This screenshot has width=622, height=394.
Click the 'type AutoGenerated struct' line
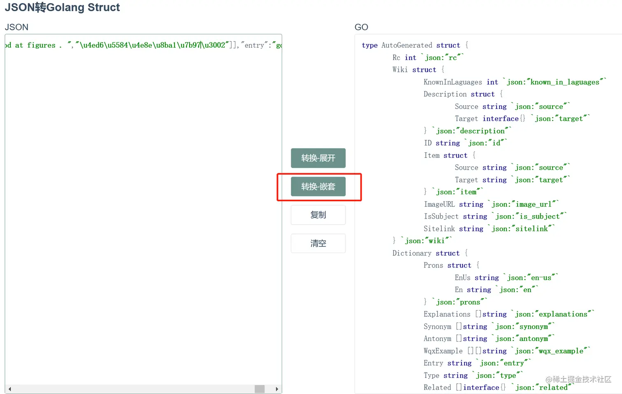pos(415,45)
